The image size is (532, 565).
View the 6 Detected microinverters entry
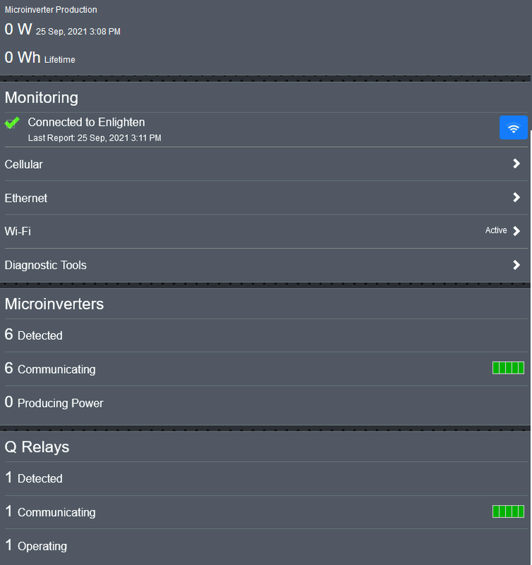click(33, 335)
